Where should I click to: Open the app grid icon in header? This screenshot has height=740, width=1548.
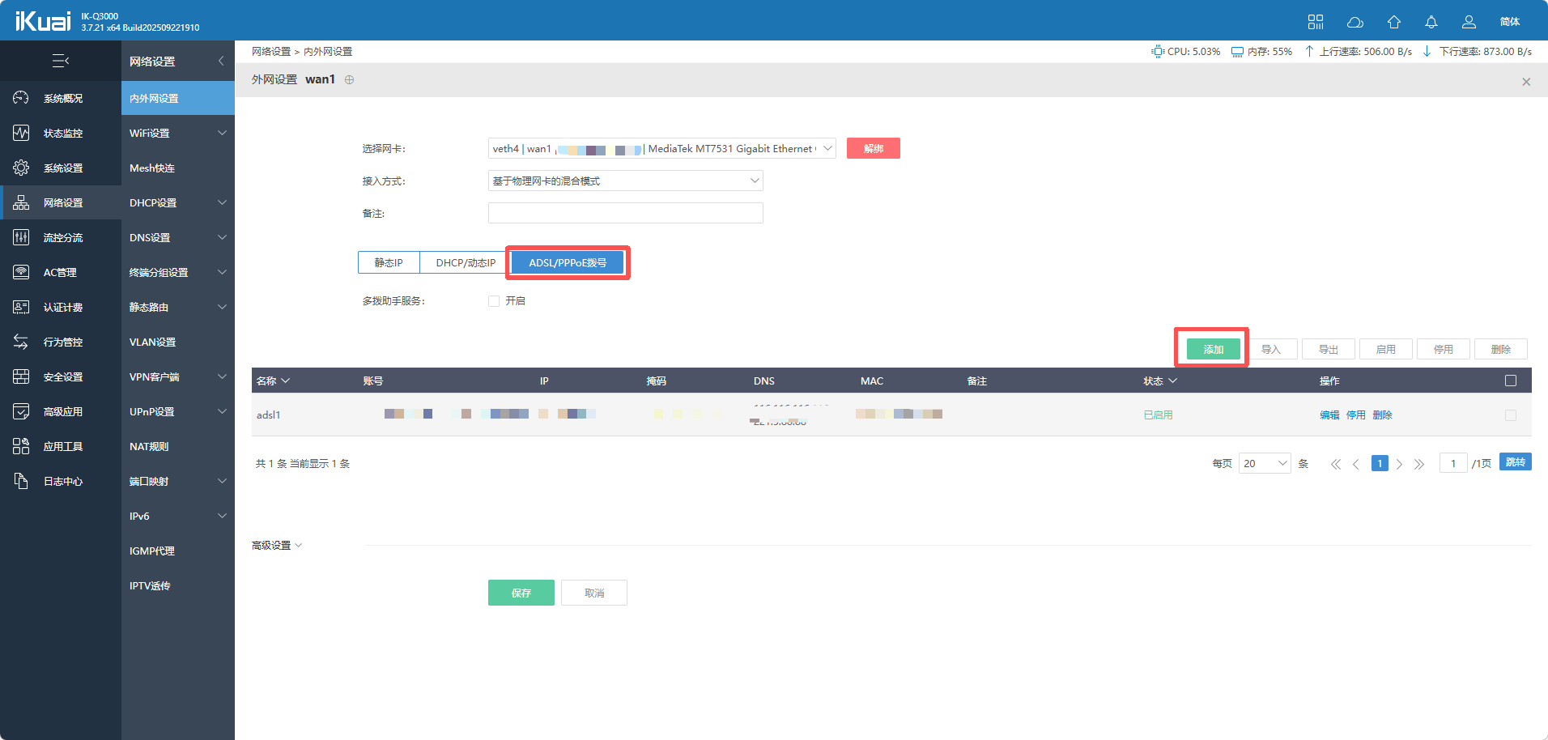point(1316,22)
